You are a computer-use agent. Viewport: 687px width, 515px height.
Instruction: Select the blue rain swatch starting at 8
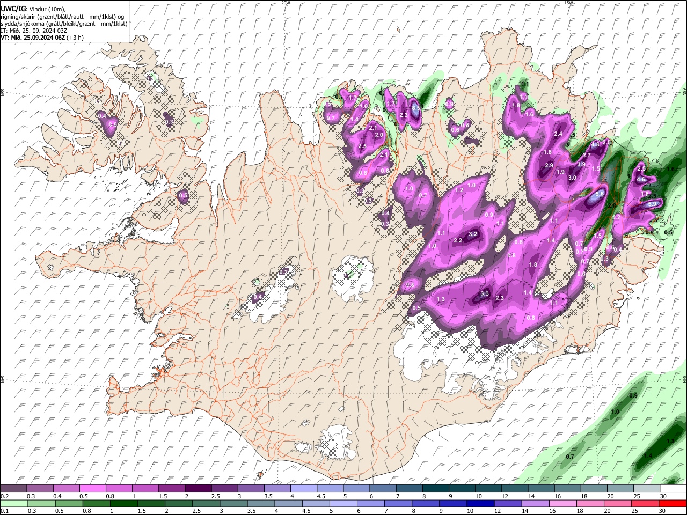click(426, 503)
